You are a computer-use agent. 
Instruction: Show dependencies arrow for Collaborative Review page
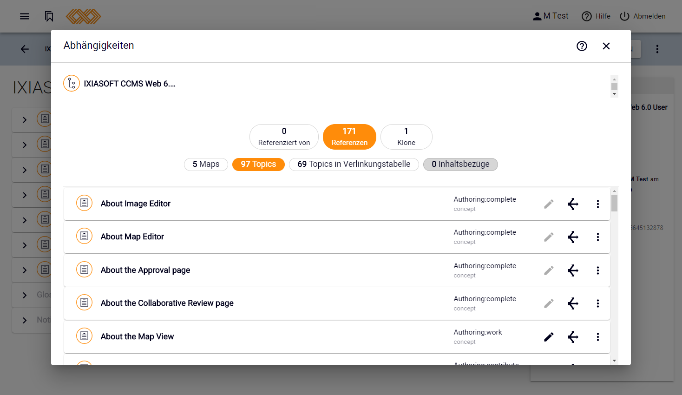[x=573, y=303]
